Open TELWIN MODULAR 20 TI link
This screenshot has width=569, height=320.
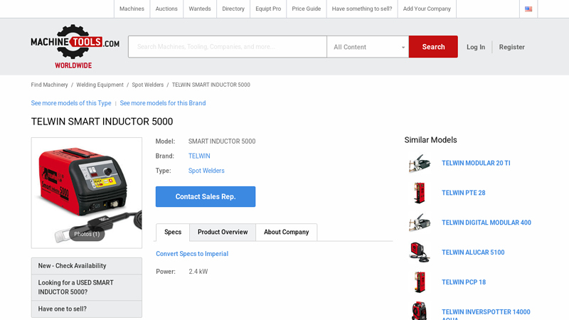[x=476, y=164]
